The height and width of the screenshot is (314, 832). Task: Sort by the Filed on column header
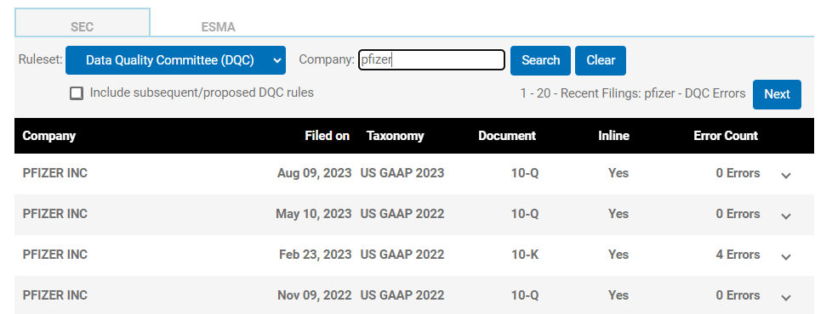327,136
